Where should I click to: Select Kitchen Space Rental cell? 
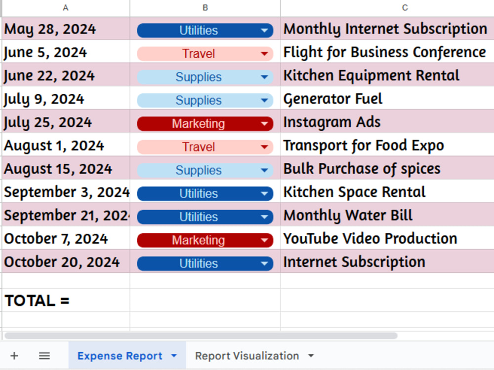[x=387, y=191]
